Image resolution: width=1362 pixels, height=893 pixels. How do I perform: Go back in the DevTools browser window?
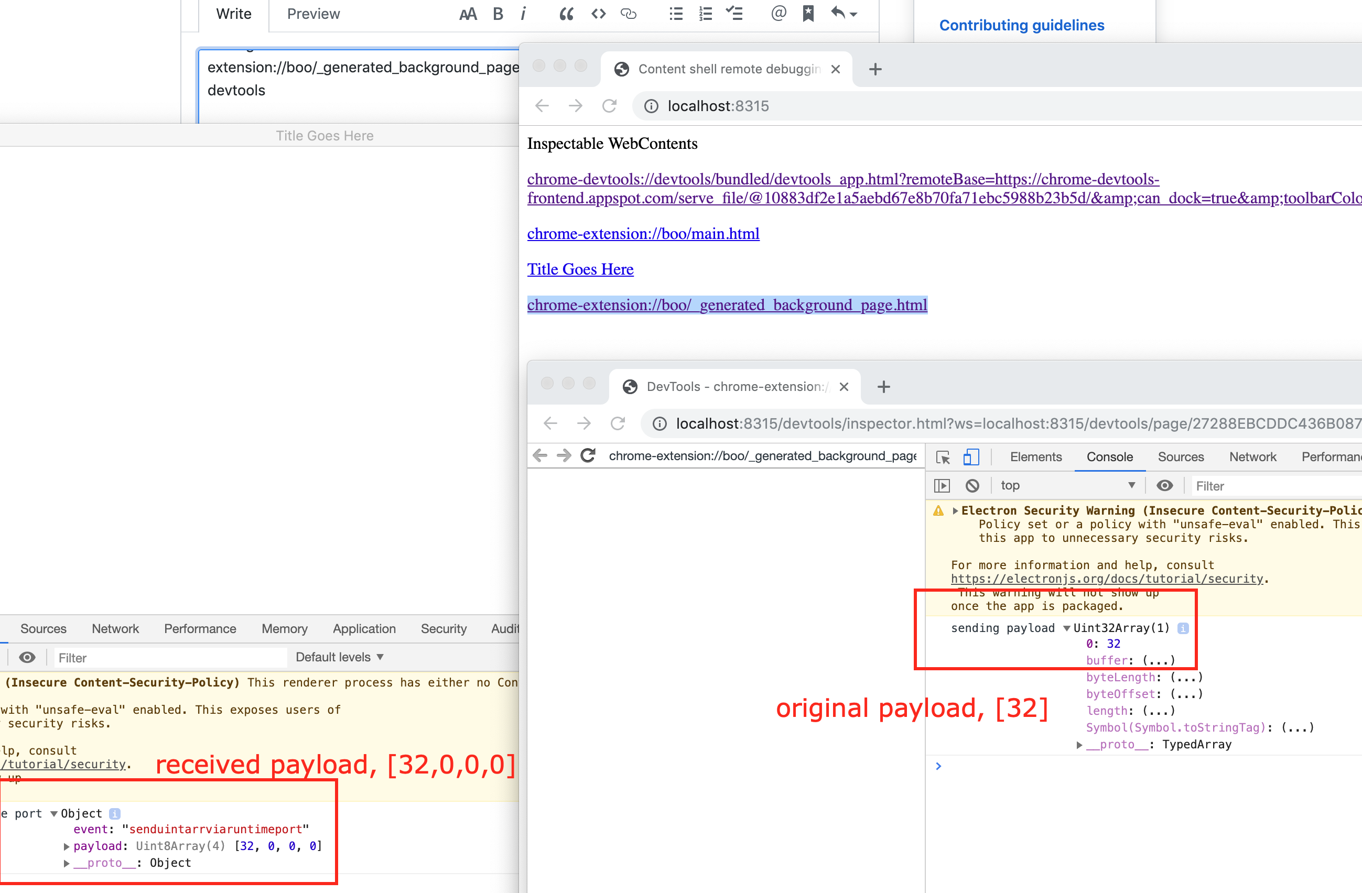coord(550,423)
